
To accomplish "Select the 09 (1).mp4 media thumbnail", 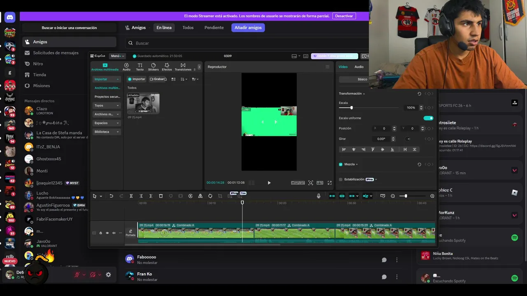I will point(143,103).
